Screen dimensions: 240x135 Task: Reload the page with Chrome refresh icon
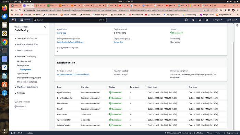point(20,10)
